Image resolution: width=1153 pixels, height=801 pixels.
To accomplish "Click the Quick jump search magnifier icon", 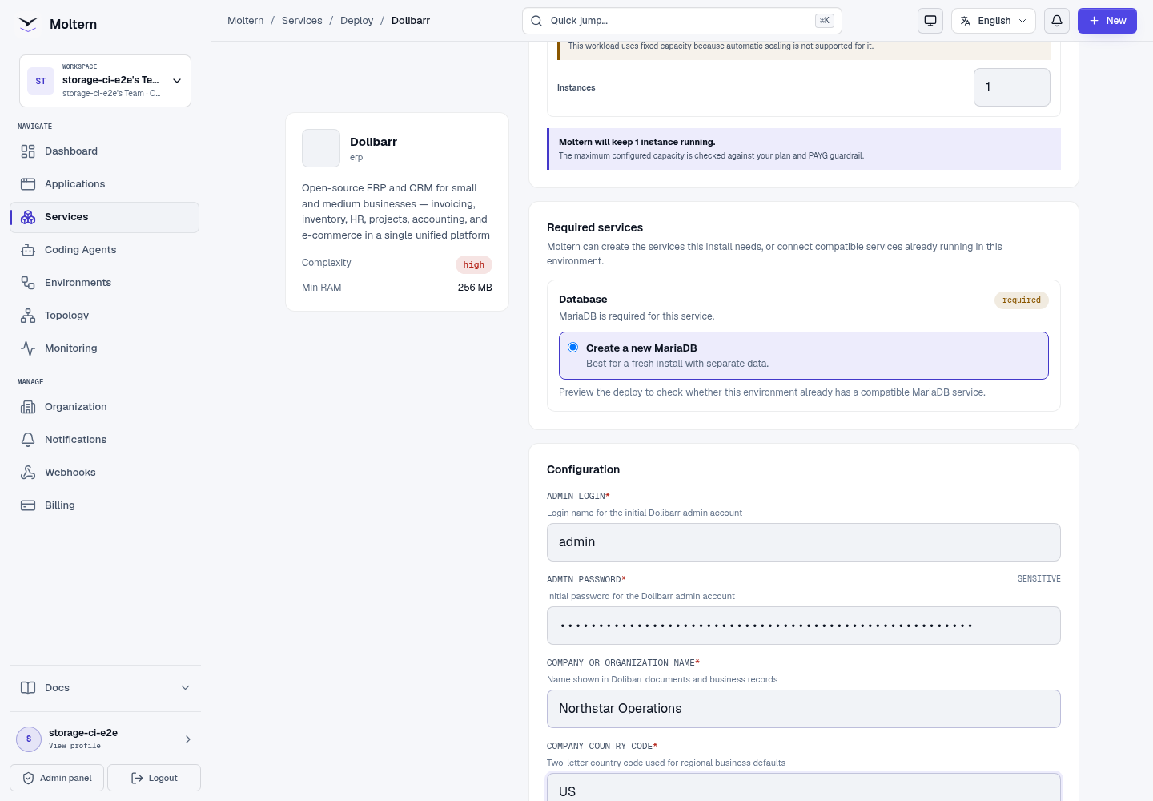I will (x=536, y=21).
